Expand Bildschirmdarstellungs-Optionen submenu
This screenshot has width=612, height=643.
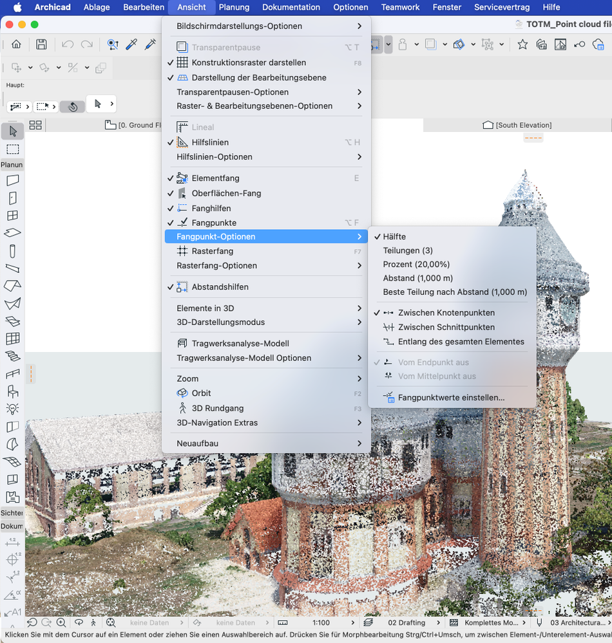[x=267, y=26]
